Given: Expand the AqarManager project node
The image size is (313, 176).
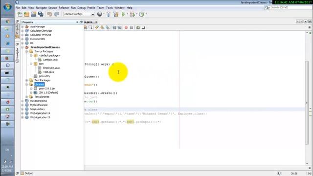Looking at the screenshot, I should 22,26.
